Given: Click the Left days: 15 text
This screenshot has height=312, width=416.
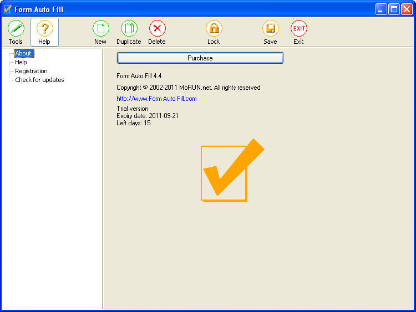Looking at the screenshot, I should [x=134, y=123].
